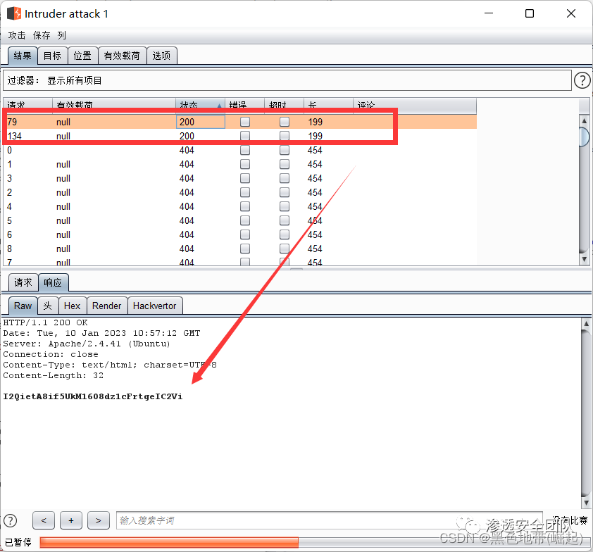Open the 列 menu
The height and width of the screenshot is (552, 593).
pyautogui.click(x=62, y=35)
